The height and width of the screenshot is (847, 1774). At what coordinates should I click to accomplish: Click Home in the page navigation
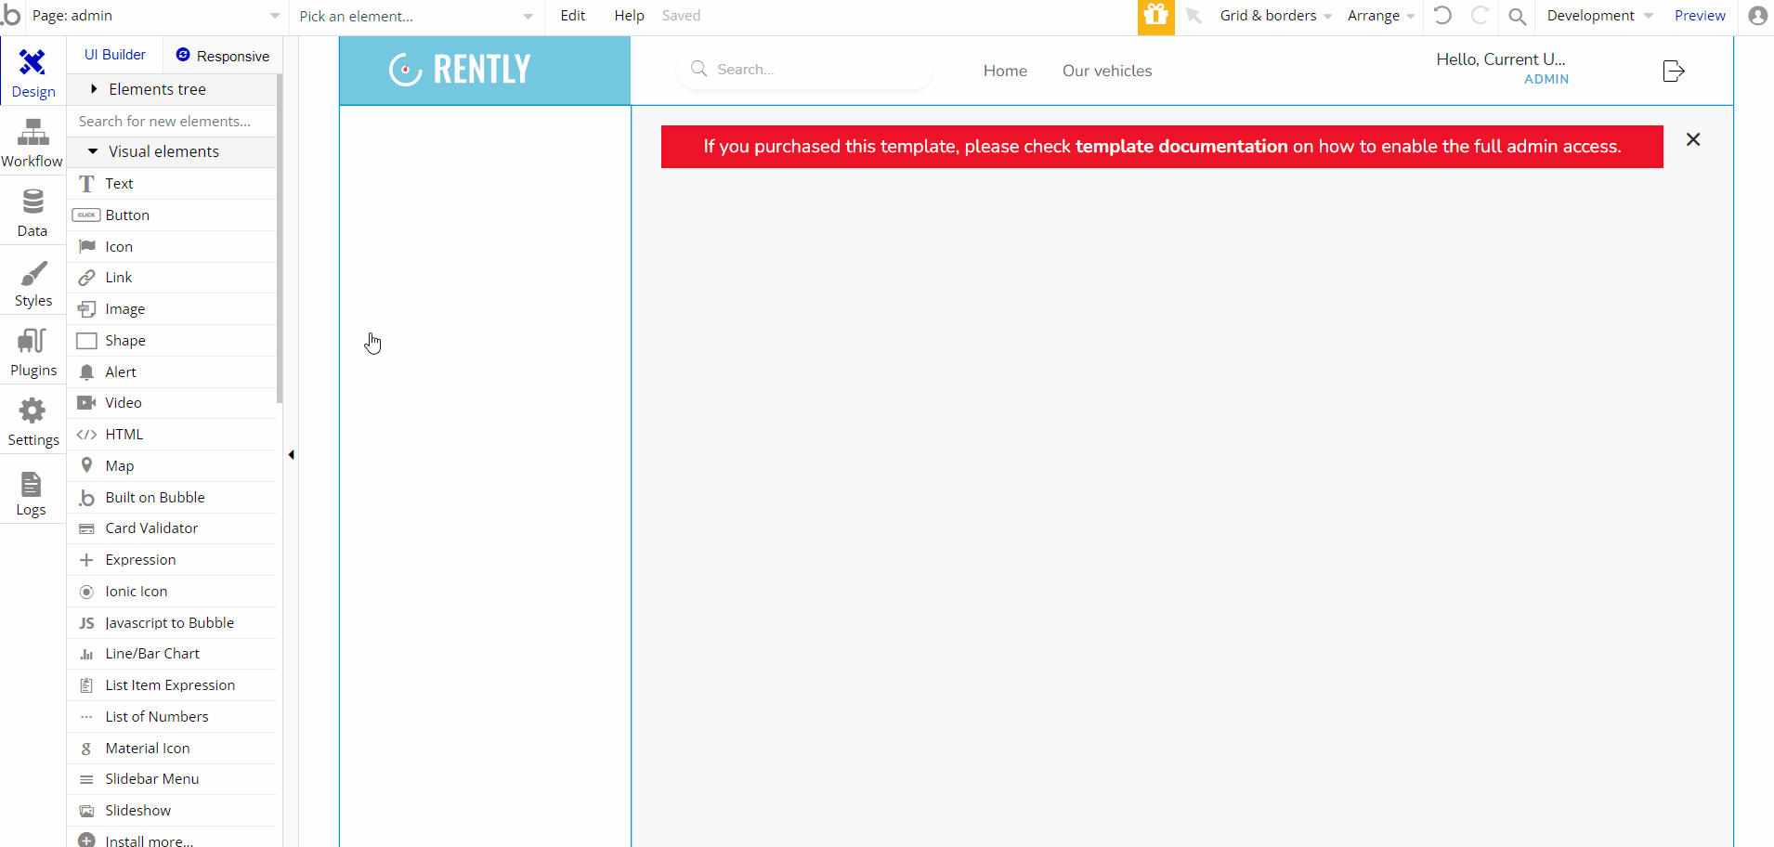tap(1005, 71)
